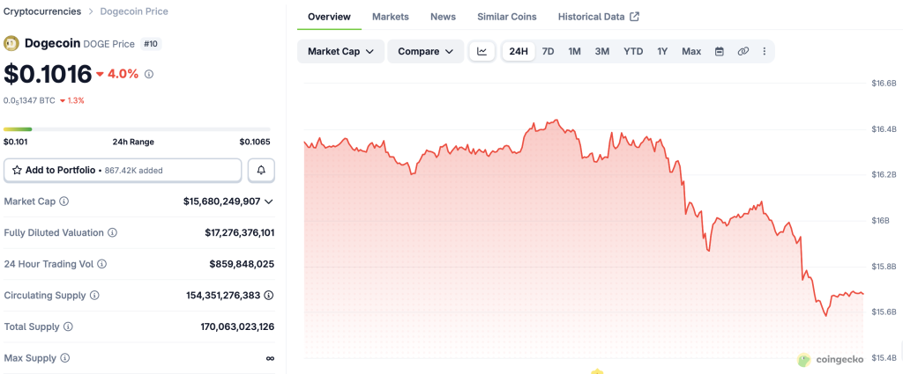
Task: Select 1M chart range
Action: click(x=574, y=51)
